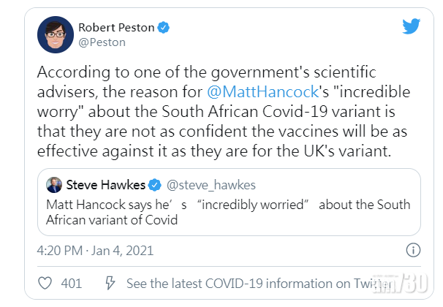Screen dimensions: 443x307
Task: Click the Robert Peston display name
Action: [x=118, y=28]
